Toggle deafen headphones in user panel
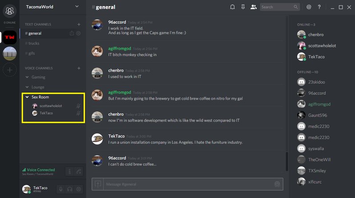355x198 pixels. [70, 189]
